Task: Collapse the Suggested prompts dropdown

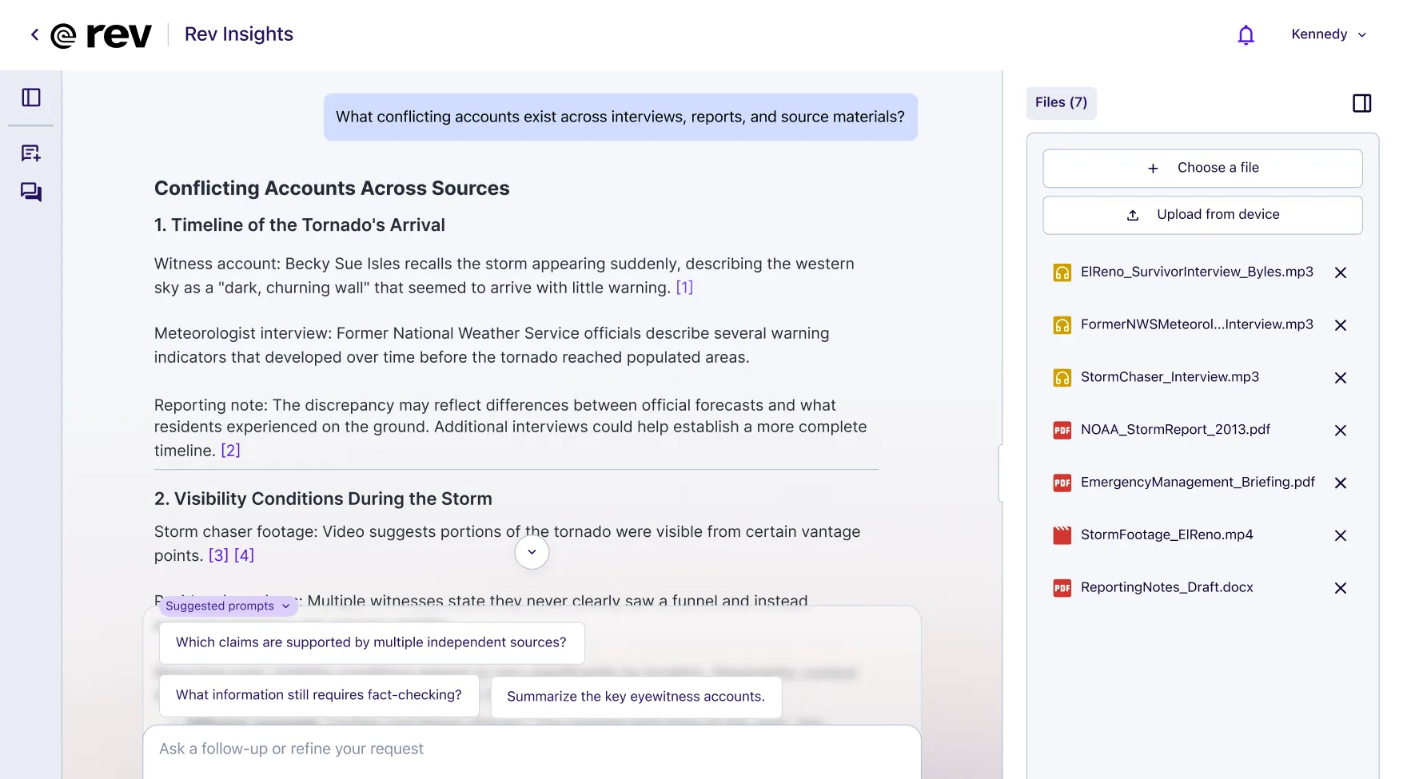Action: point(228,606)
